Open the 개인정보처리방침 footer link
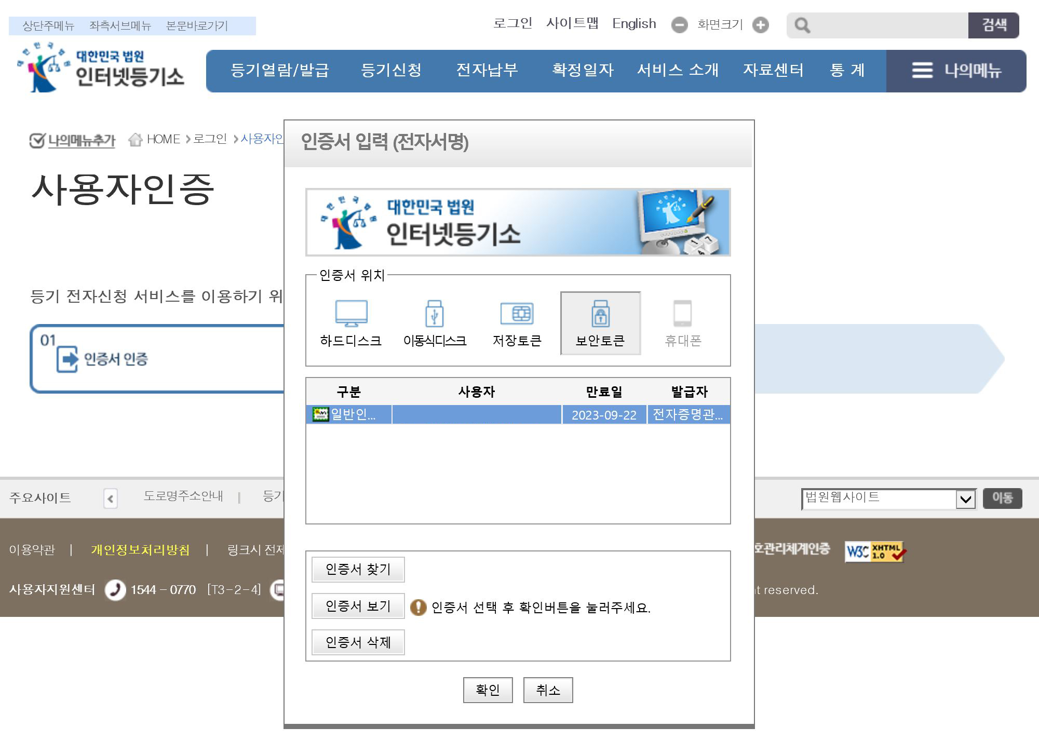The image size is (1039, 741). (x=140, y=550)
